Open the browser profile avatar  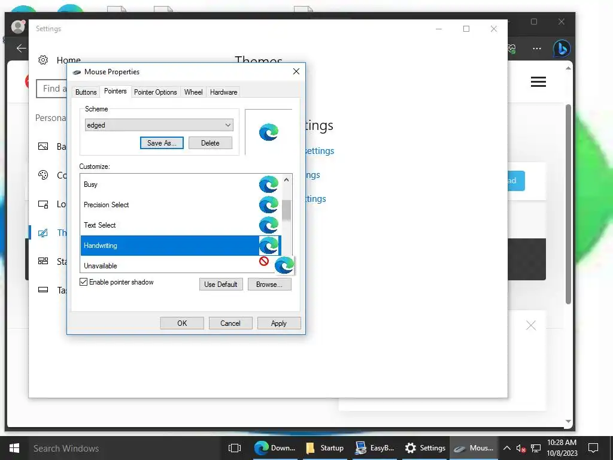pos(18,26)
